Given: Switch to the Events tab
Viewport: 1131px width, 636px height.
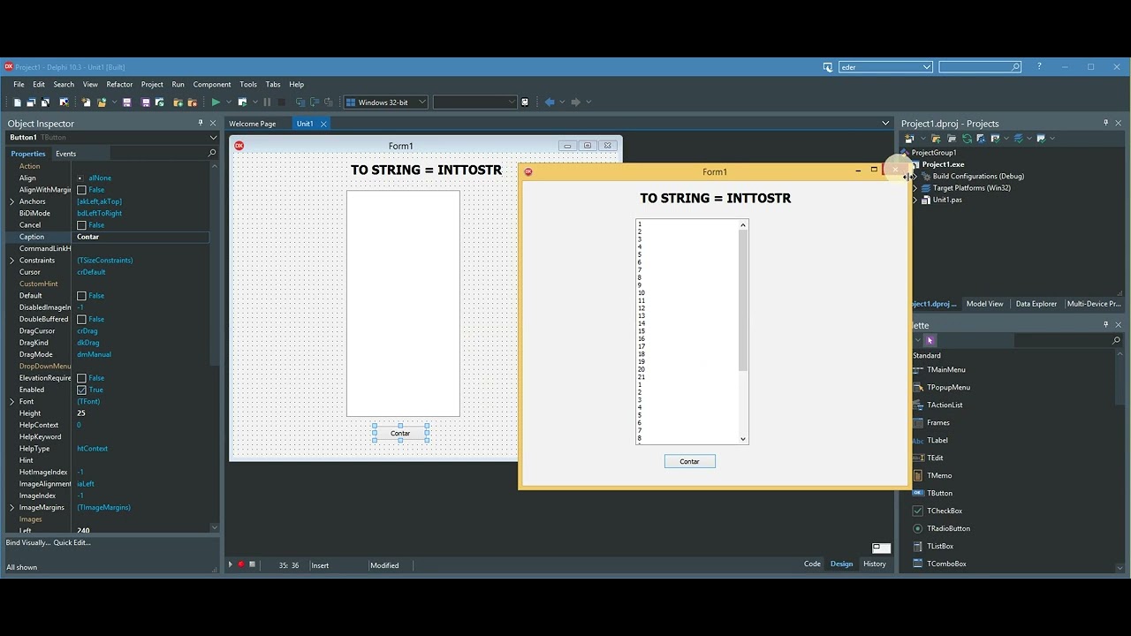Looking at the screenshot, I should 65,154.
